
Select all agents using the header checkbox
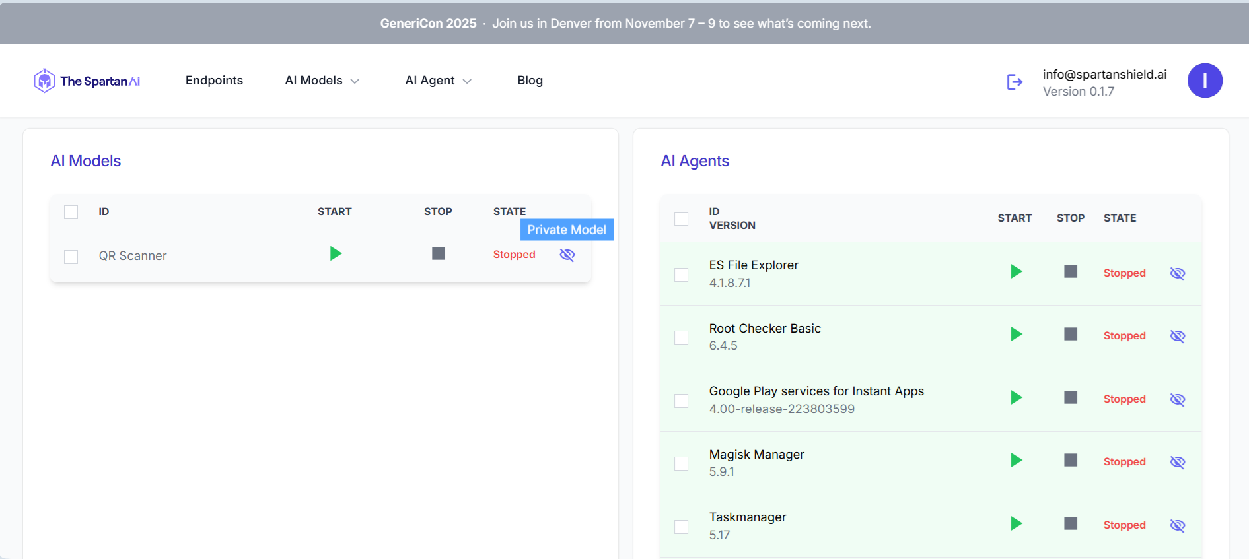(x=681, y=218)
